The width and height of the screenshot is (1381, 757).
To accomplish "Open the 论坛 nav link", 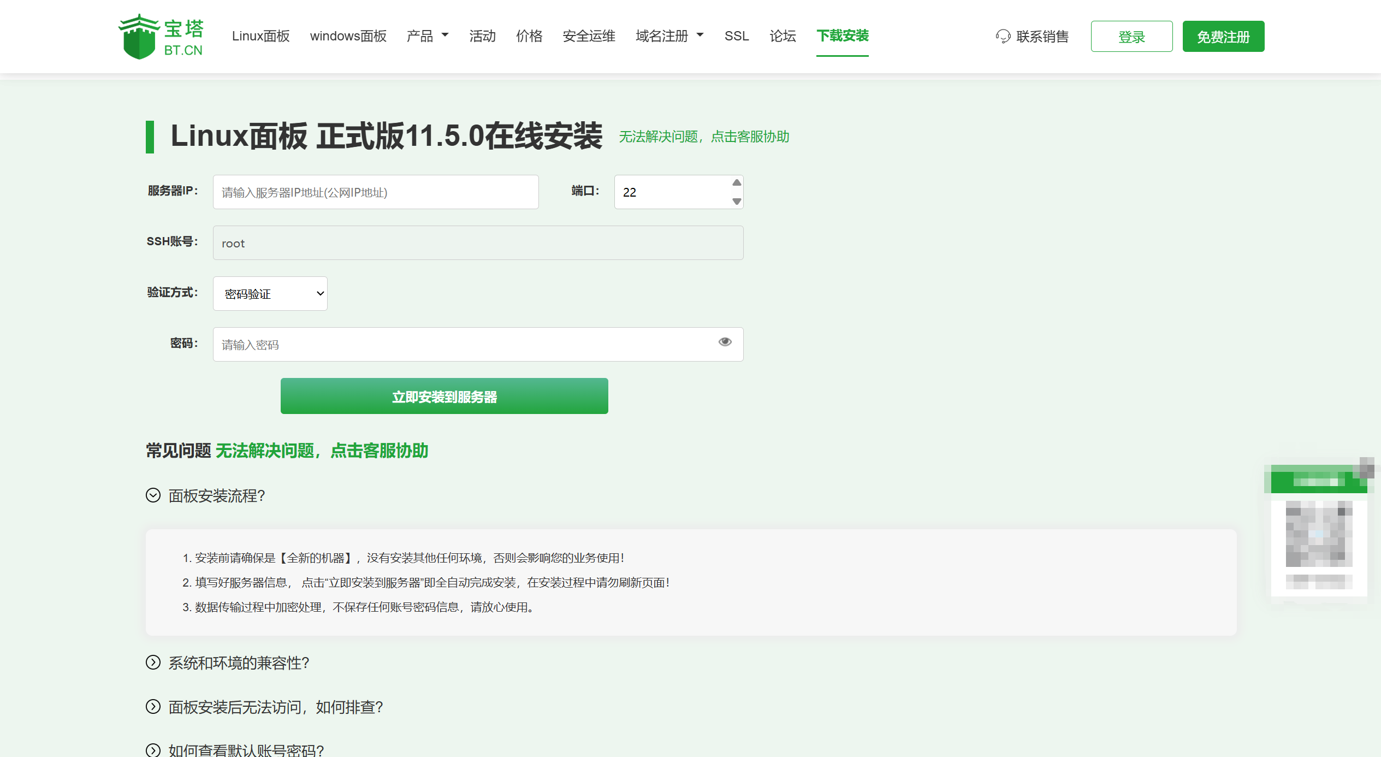I will (783, 36).
